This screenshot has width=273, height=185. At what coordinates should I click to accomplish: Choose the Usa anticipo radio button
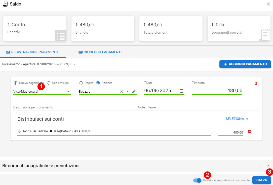click(49, 83)
